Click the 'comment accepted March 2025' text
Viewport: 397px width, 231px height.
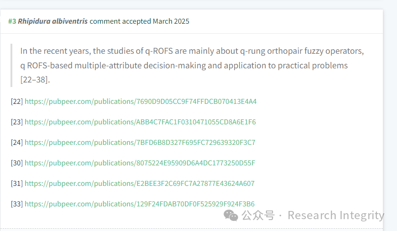click(x=139, y=21)
